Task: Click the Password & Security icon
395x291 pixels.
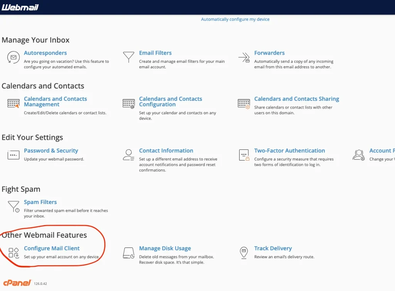Action: [14, 155]
